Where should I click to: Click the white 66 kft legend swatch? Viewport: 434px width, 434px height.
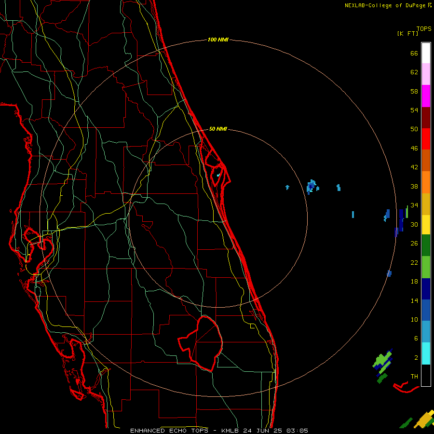coord(426,53)
